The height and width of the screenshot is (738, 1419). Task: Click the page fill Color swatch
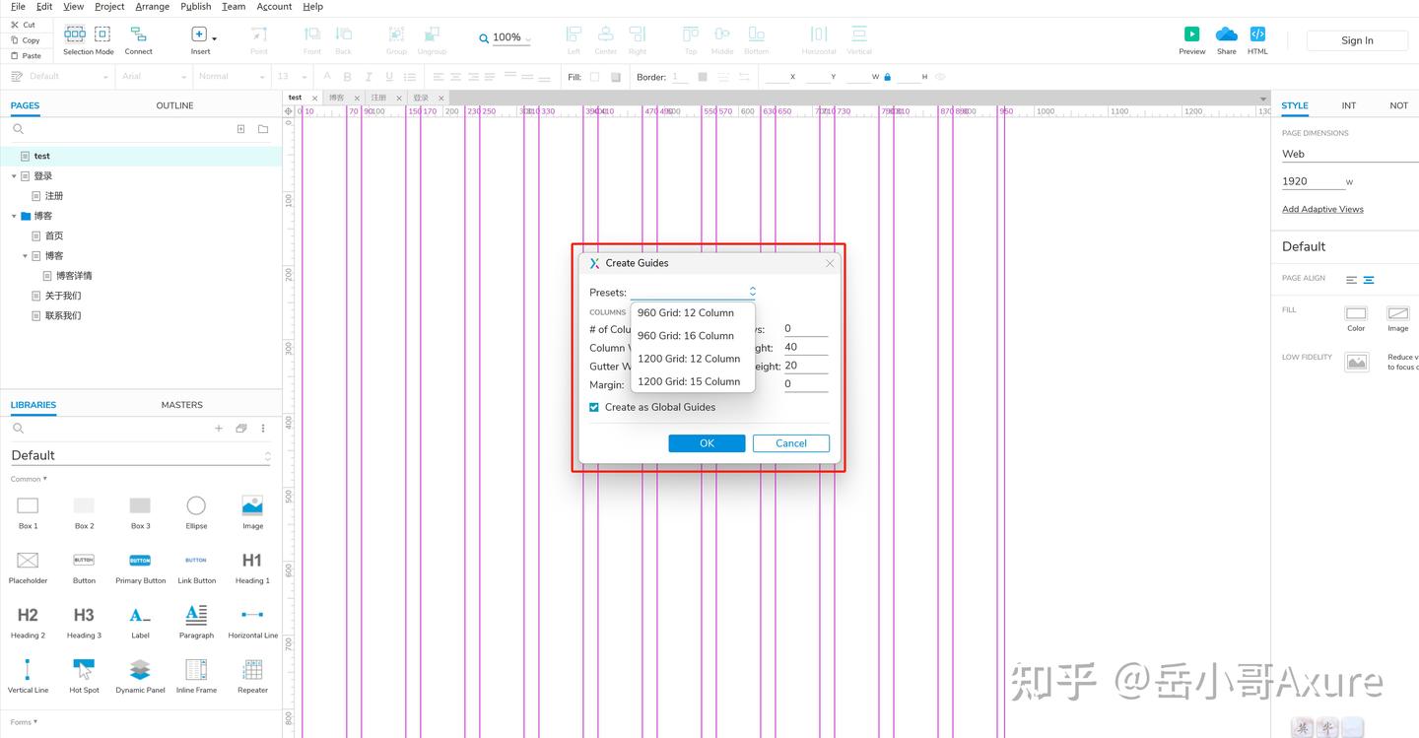[1356, 313]
